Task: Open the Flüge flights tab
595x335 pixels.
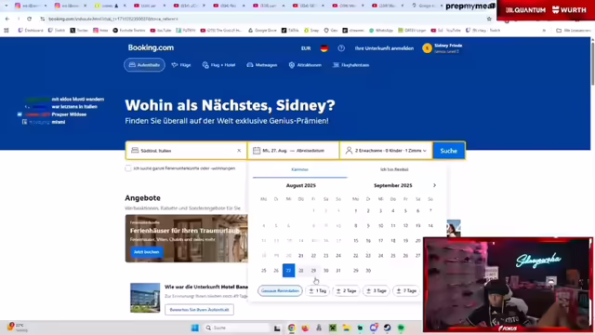Action: [181, 65]
